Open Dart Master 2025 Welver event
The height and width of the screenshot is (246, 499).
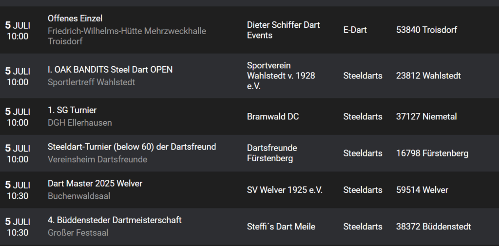[95, 184]
